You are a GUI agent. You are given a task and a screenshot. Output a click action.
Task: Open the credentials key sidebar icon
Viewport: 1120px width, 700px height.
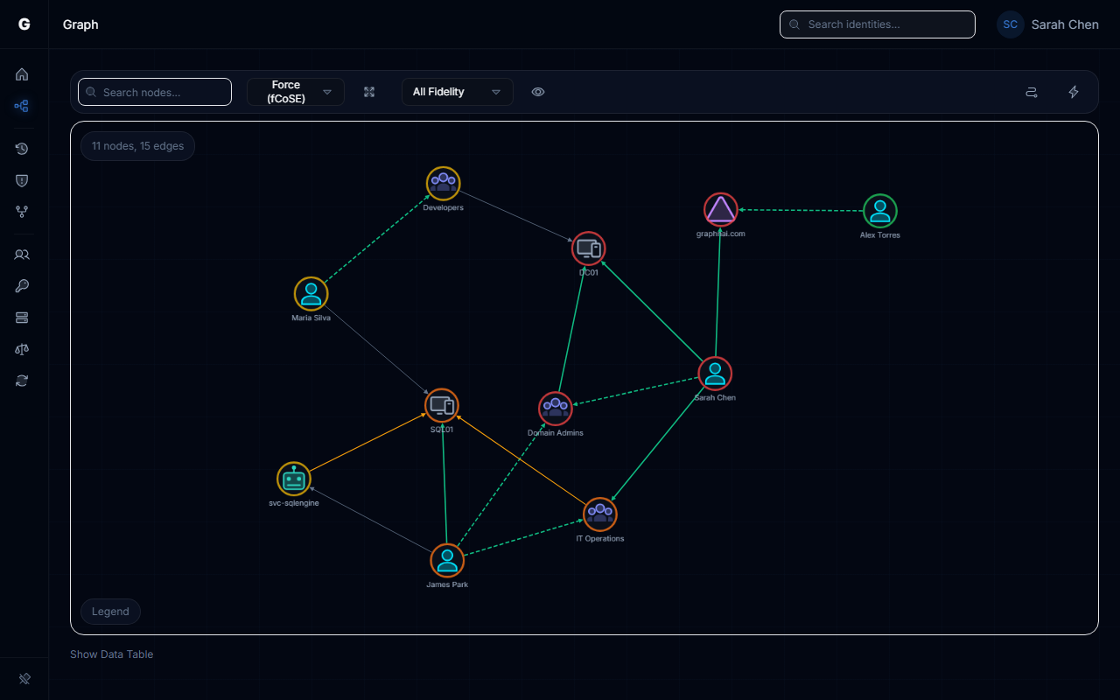[x=22, y=286]
